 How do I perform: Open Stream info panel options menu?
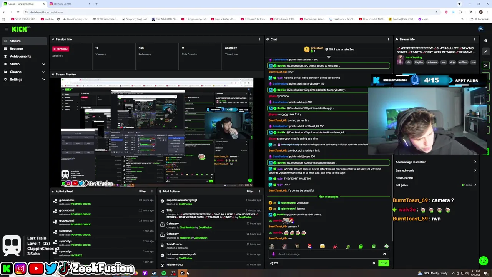point(474,39)
